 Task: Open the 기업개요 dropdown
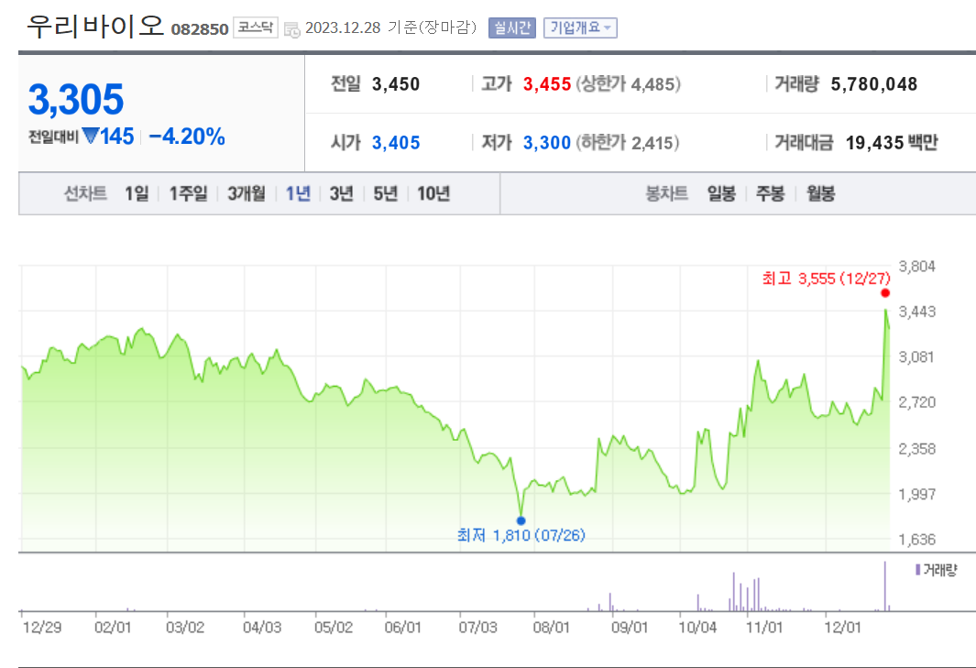[x=580, y=28]
